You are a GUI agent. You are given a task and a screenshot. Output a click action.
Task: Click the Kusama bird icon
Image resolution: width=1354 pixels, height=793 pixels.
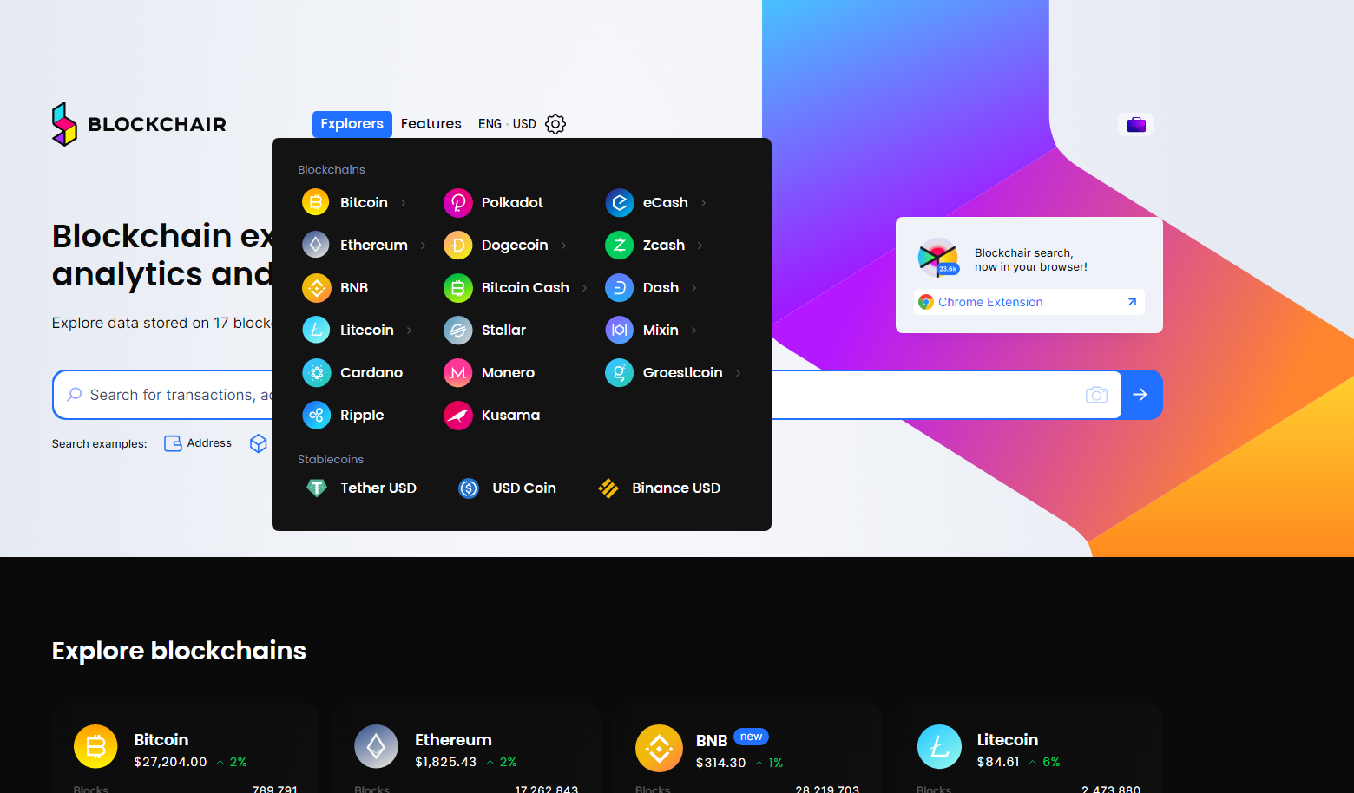point(457,415)
